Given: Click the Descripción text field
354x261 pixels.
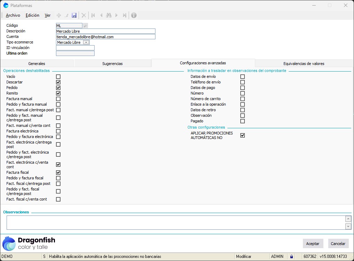Looking at the screenshot, I should 105,31.
